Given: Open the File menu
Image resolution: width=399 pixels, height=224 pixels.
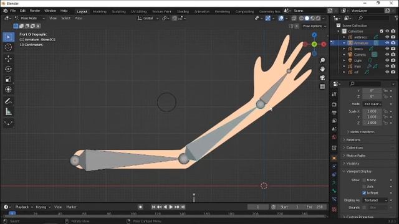Looking at the screenshot, I should coord(12,11).
